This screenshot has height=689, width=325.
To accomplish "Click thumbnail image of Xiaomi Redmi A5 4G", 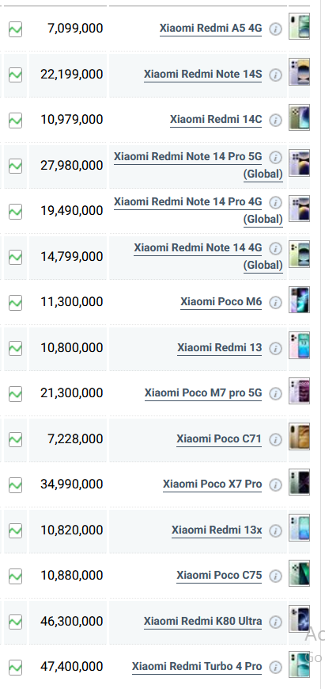I will (x=299, y=26).
